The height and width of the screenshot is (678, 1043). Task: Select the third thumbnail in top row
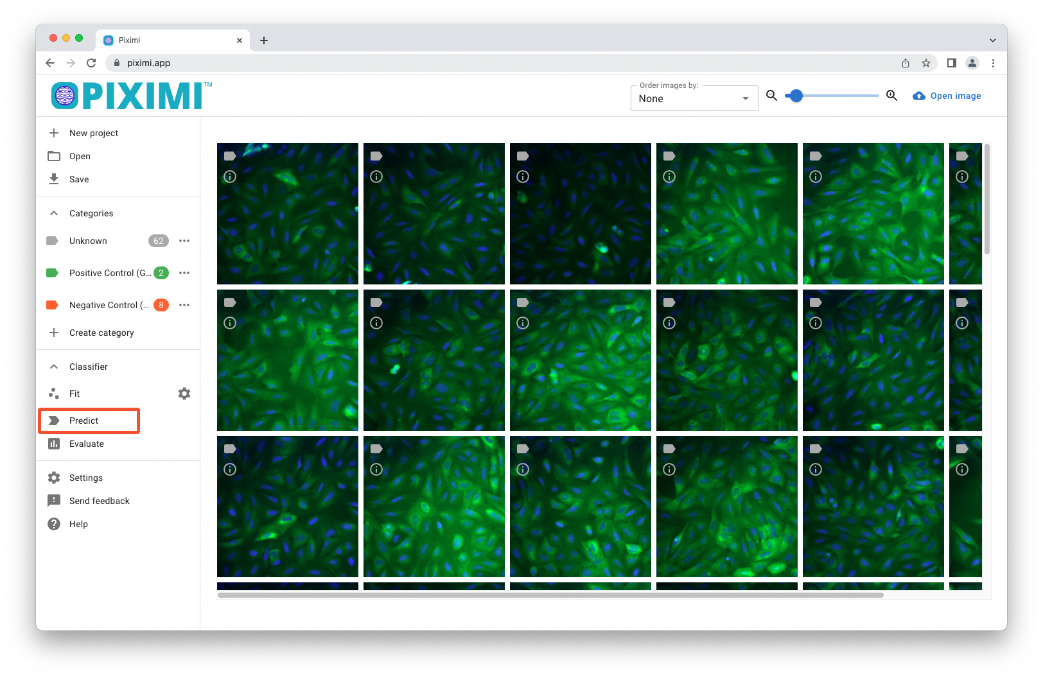click(x=581, y=214)
